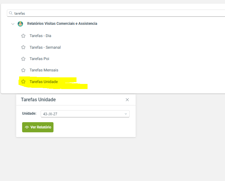This screenshot has height=181, width=225.
Task: Toggle the star next to Tarefas - Semanal
Action: [23, 47]
